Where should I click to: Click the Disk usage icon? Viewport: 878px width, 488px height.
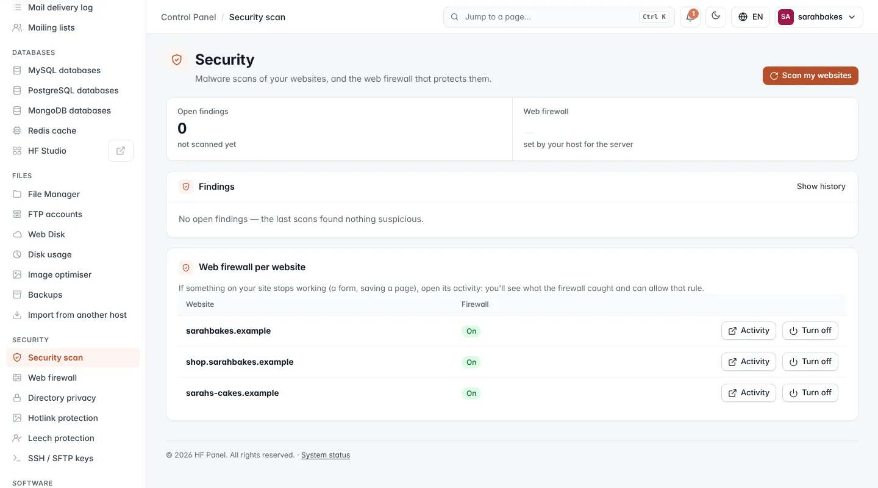point(17,254)
